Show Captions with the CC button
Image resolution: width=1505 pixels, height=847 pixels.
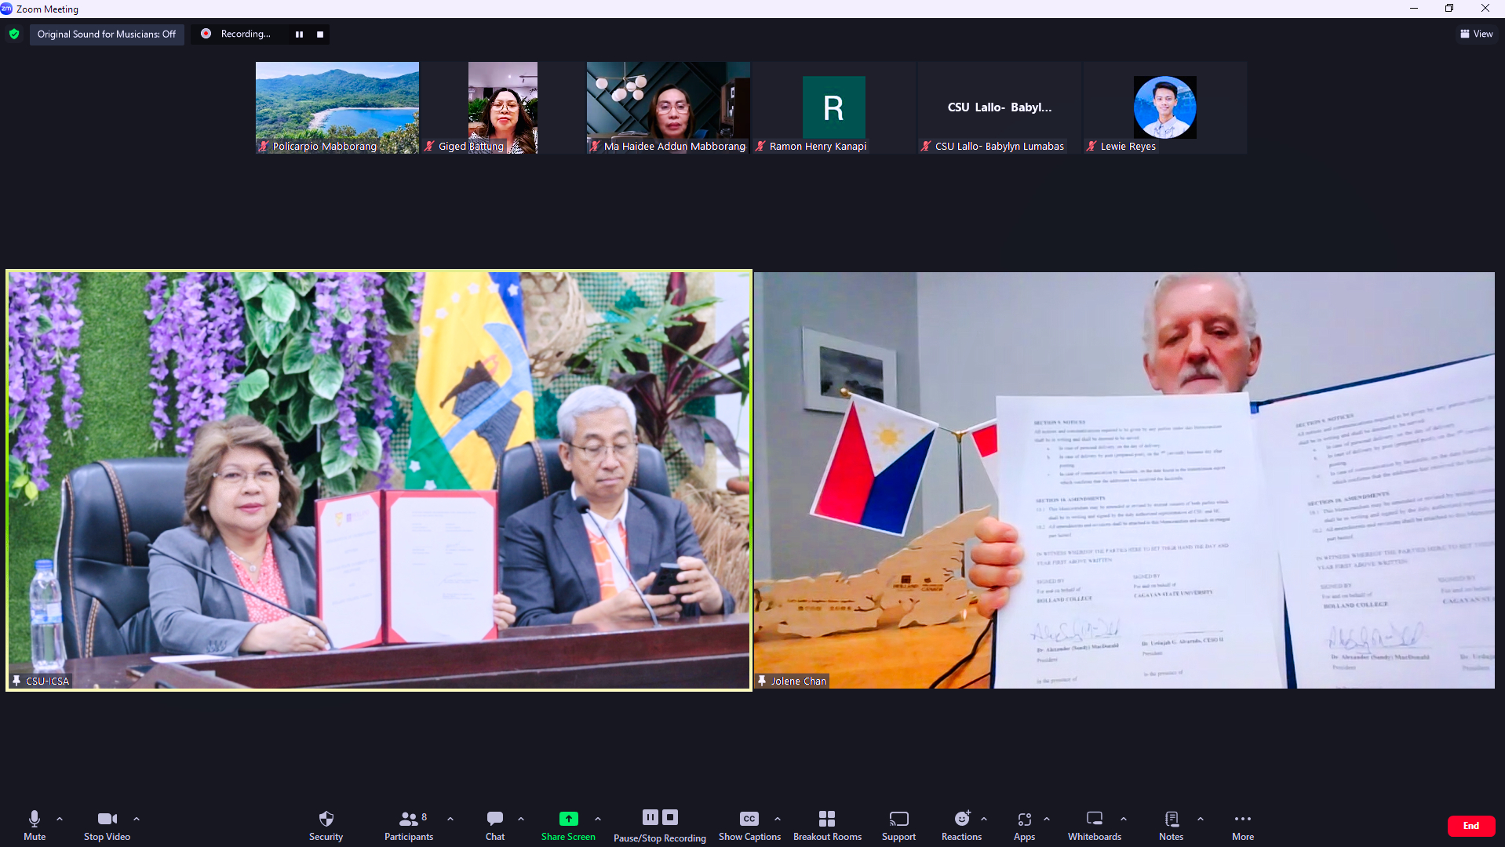pyautogui.click(x=749, y=819)
